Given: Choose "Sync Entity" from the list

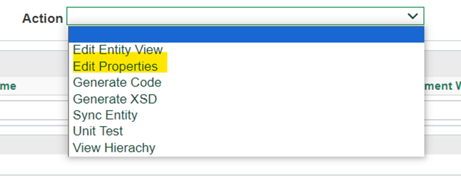Looking at the screenshot, I should [x=105, y=115].
